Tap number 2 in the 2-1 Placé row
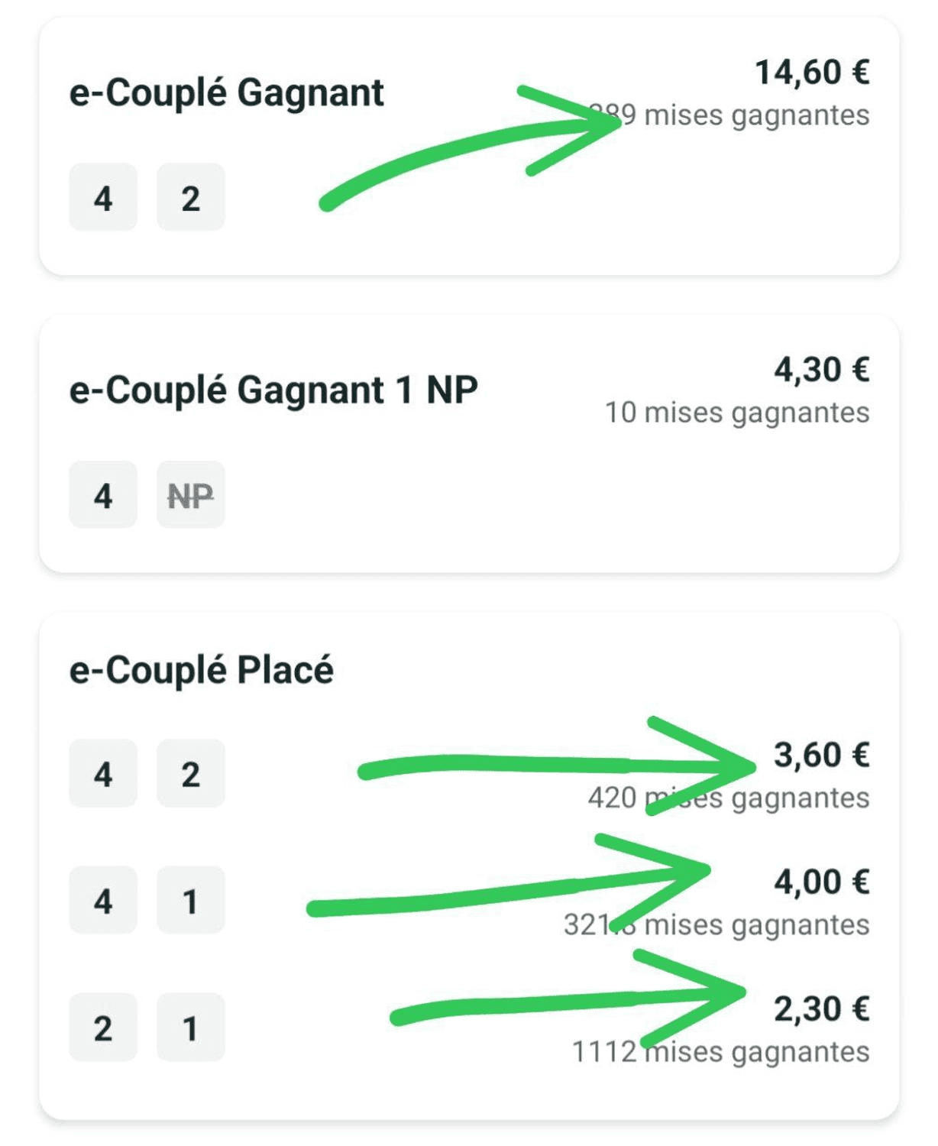The width and height of the screenshot is (938, 1146). point(103,1027)
